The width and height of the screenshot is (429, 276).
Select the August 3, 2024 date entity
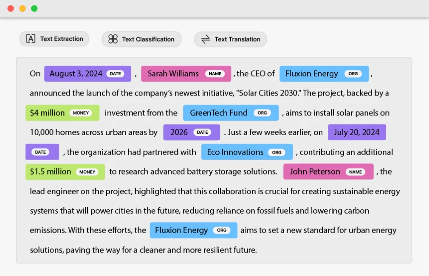(x=87, y=73)
